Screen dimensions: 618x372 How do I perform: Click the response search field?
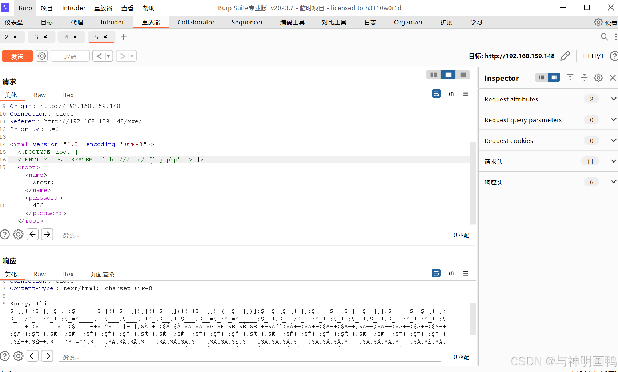(250, 356)
